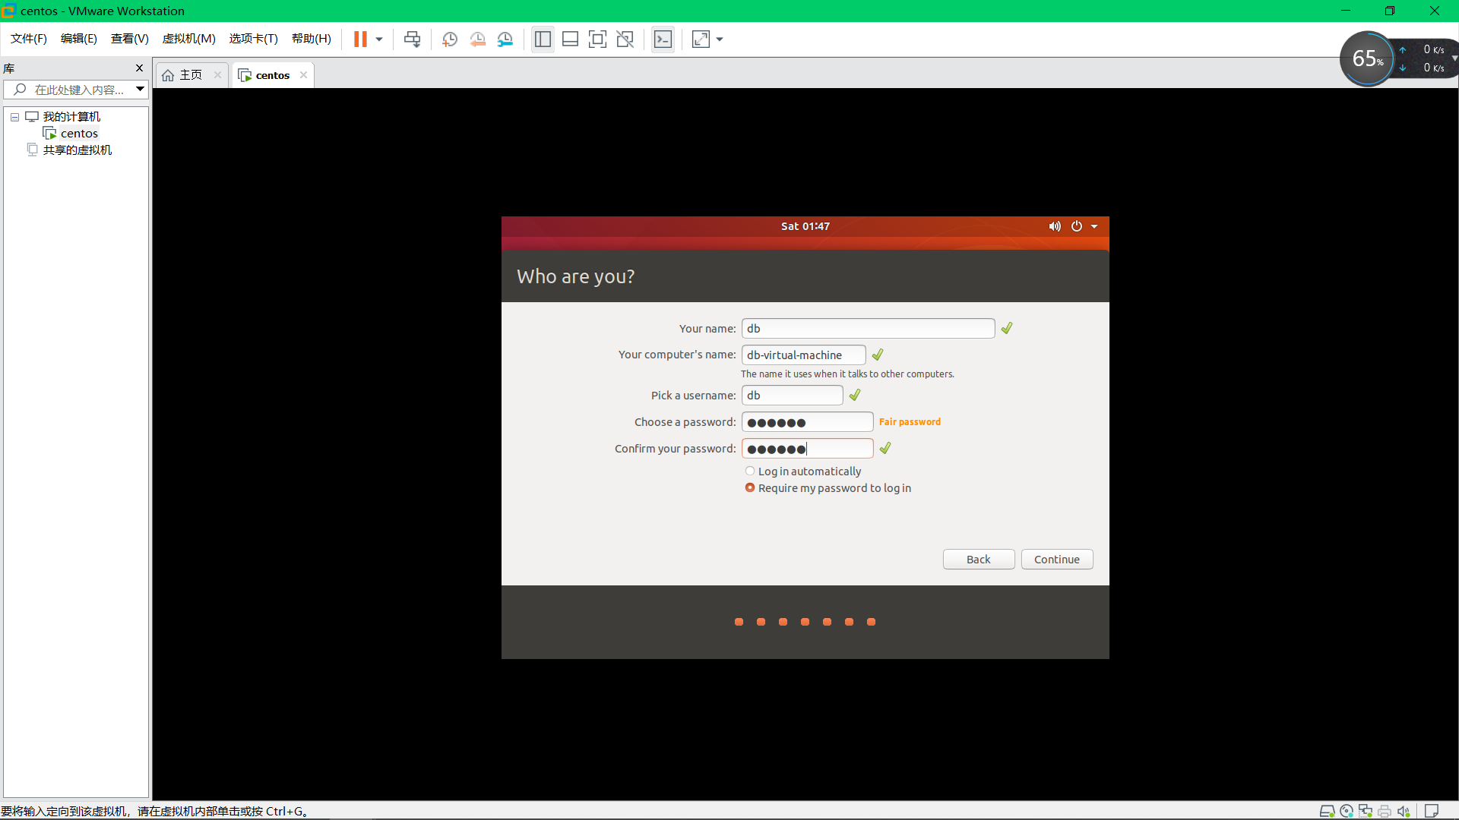Click the Sat 01:47 clock

pos(805,226)
